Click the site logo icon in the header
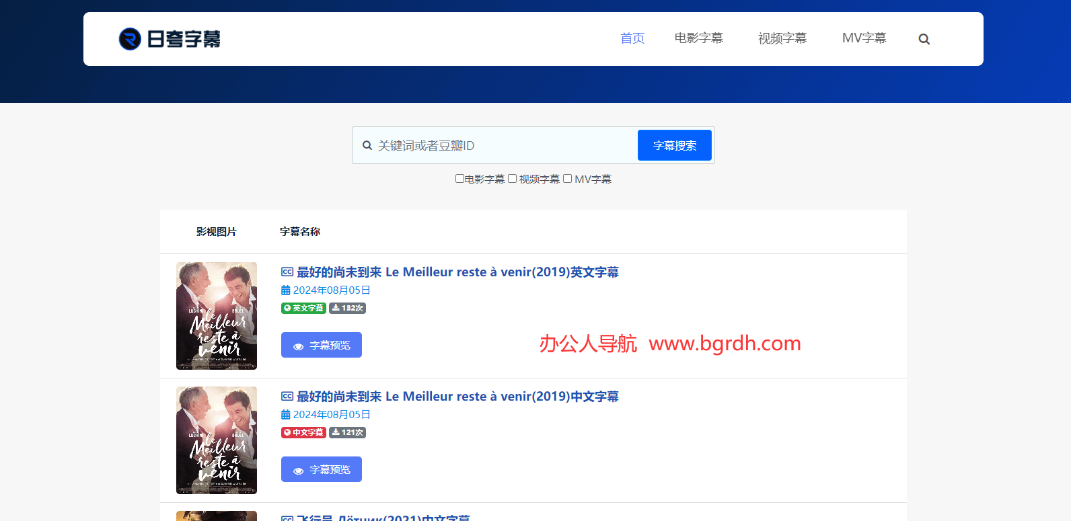The image size is (1071, 521). coord(130,39)
